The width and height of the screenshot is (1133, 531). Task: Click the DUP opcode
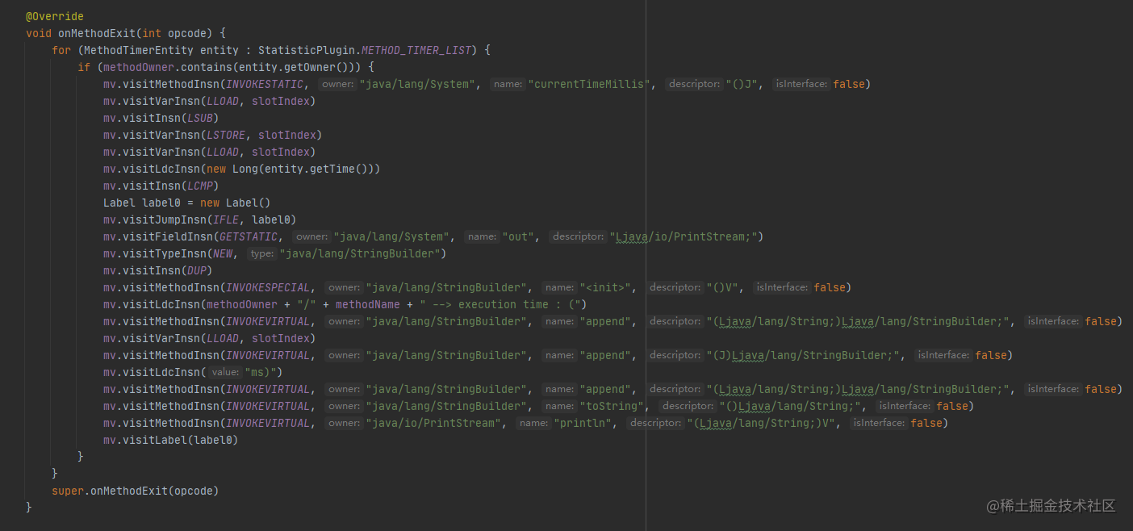(197, 270)
